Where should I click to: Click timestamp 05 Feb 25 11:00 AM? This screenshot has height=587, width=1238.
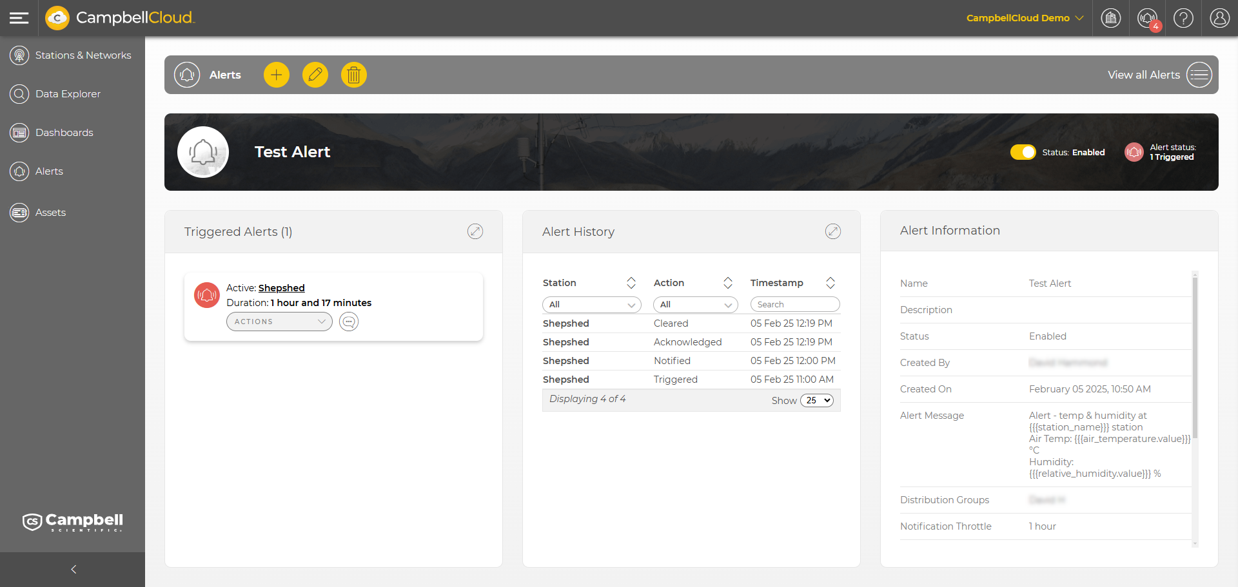point(792,380)
